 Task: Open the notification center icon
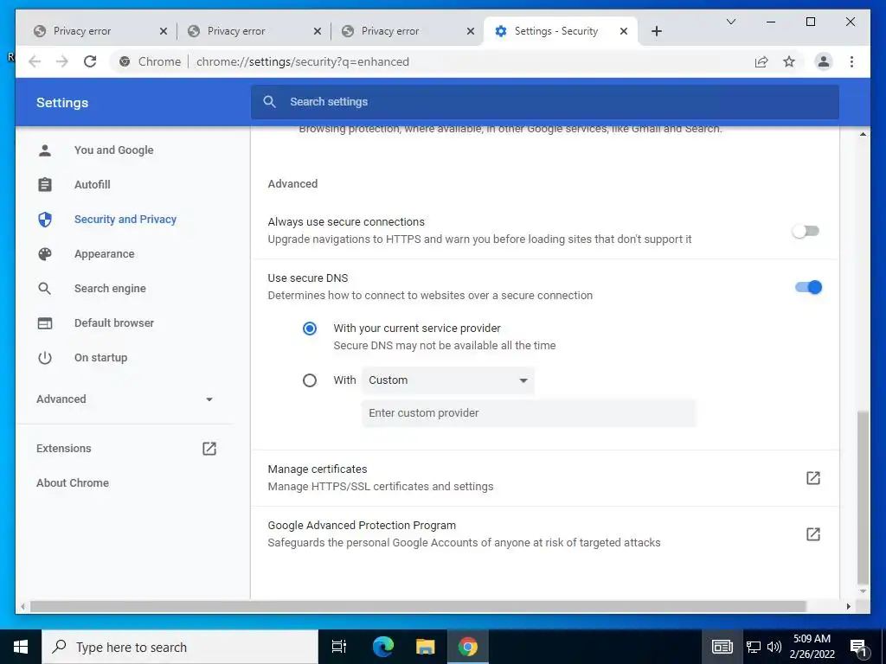coord(858,647)
